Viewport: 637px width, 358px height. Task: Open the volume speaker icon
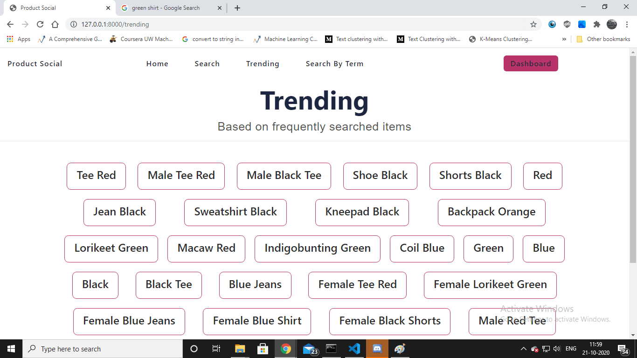[x=557, y=349]
